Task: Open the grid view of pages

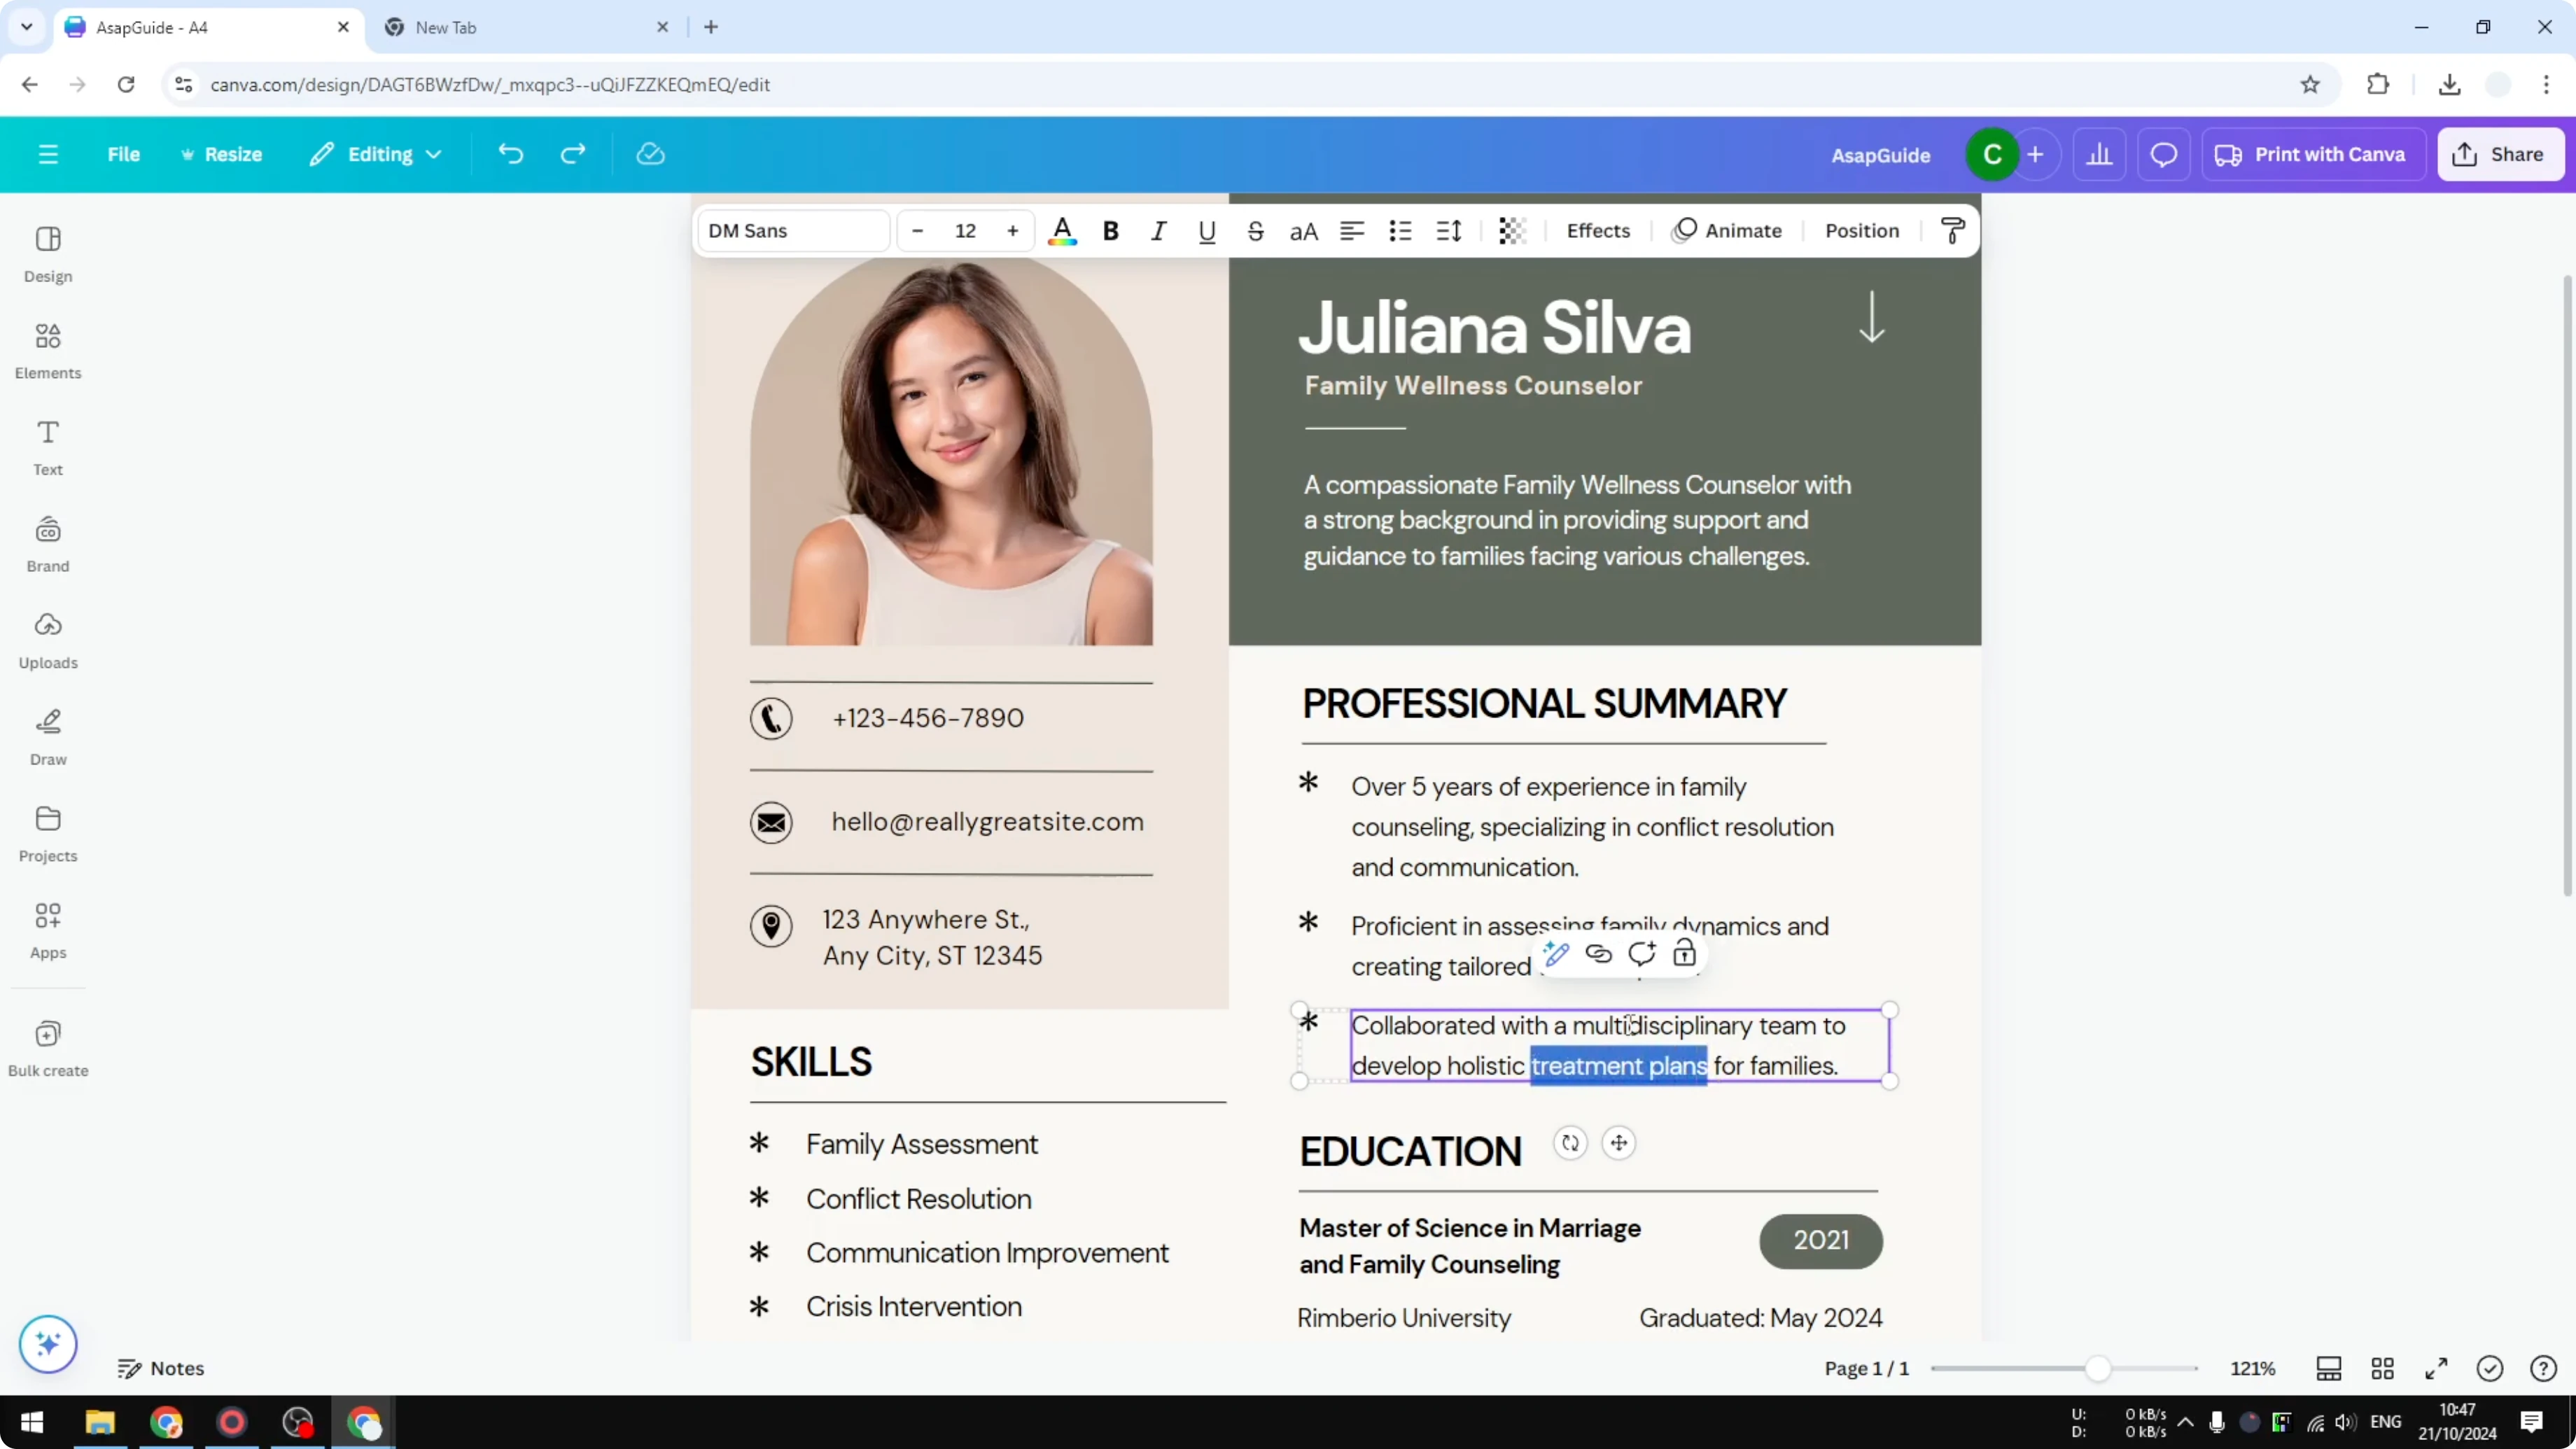Action: pos(2383,1368)
